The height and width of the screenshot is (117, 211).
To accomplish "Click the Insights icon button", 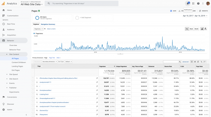I will [200, 11].
